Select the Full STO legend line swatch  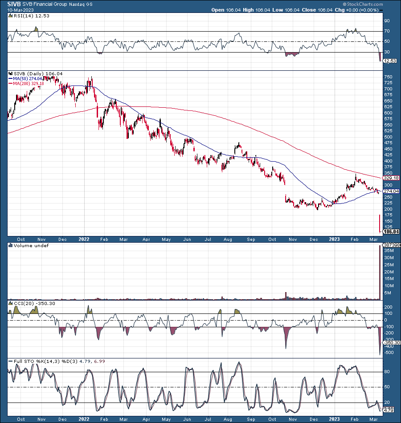[x=11, y=361]
